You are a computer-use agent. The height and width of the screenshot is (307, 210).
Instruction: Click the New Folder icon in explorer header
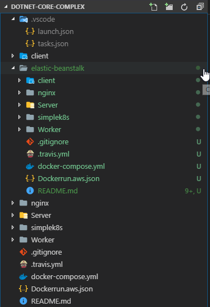(169, 7)
